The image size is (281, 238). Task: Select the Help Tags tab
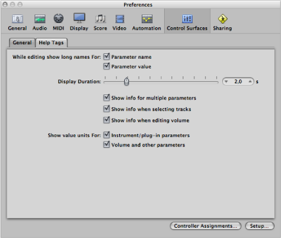click(x=51, y=42)
